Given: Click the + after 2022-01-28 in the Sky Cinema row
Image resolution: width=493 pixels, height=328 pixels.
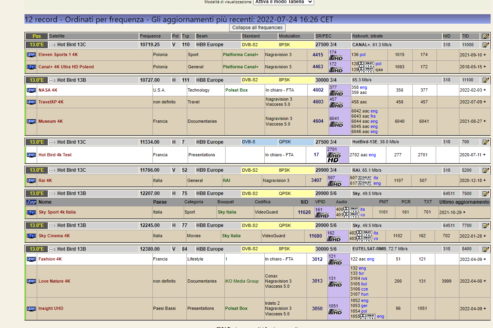Looking at the screenshot, I should (485, 236).
